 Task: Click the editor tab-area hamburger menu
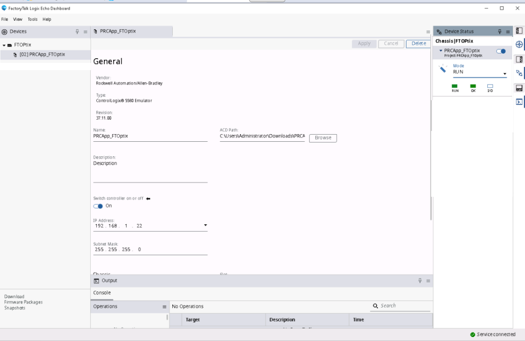(x=428, y=32)
